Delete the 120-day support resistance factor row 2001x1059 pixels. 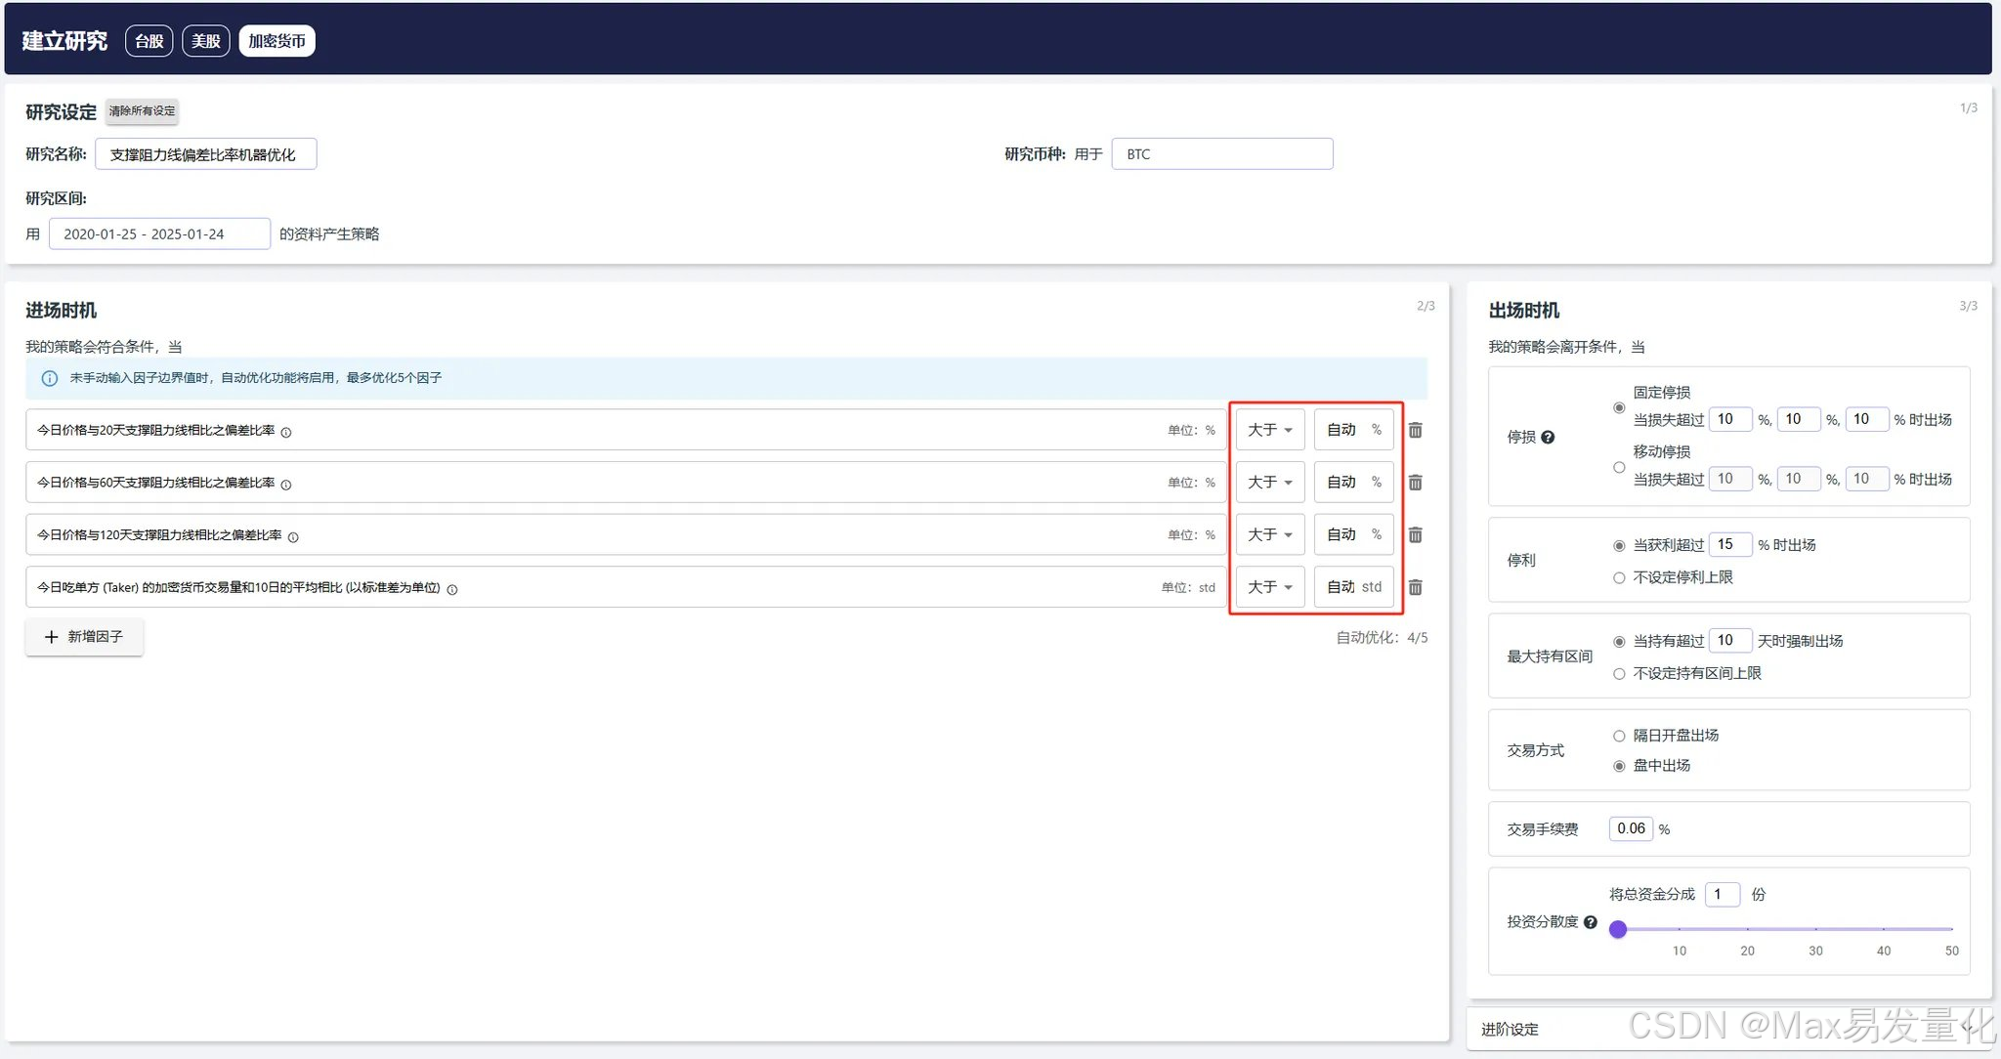(x=1415, y=534)
